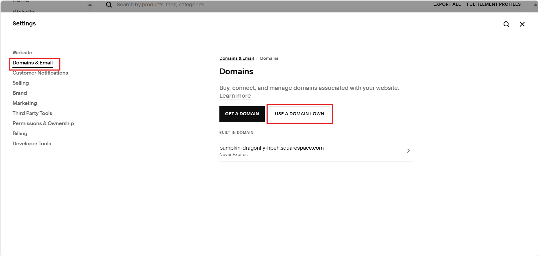Click the Get a Domain button
Viewport: 538px width, 256px height.
(x=242, y=114)
